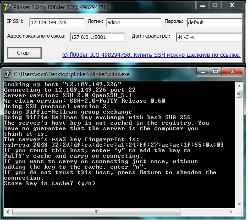Close the plink.exe console window
Viewport: 248px width, 220px height.
[232, 72]
